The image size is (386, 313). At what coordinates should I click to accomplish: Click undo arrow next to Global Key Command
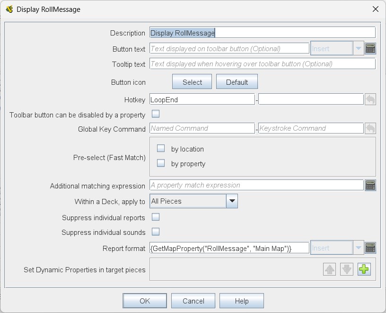click(x=370, y=128)
